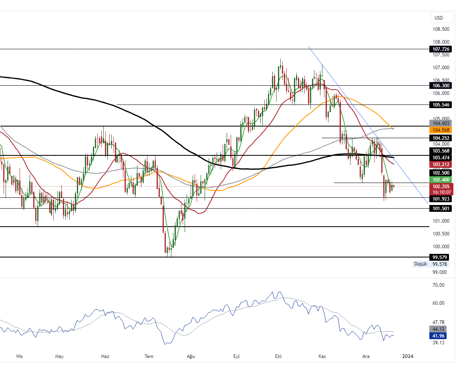
Task: Select the 101.923 support level label
Action: click(441, 199)
